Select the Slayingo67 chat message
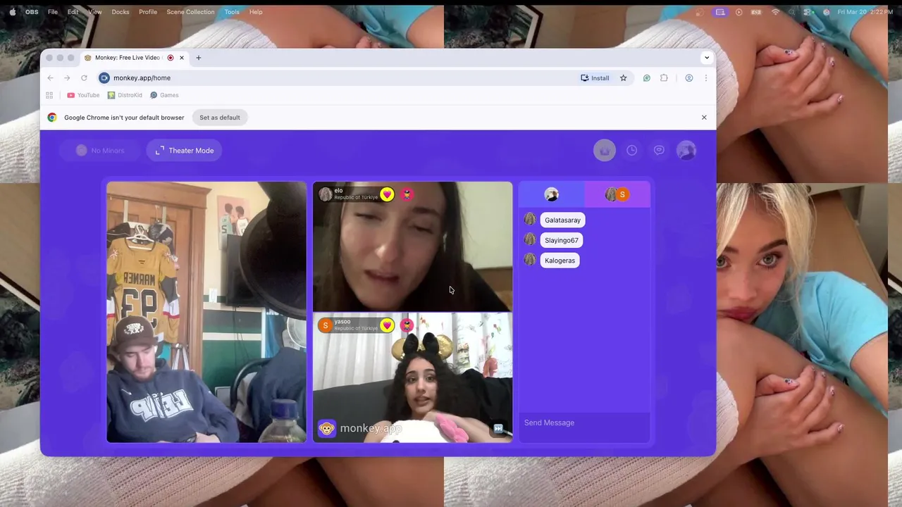The image size is (902, 507). tap(561, 240)
